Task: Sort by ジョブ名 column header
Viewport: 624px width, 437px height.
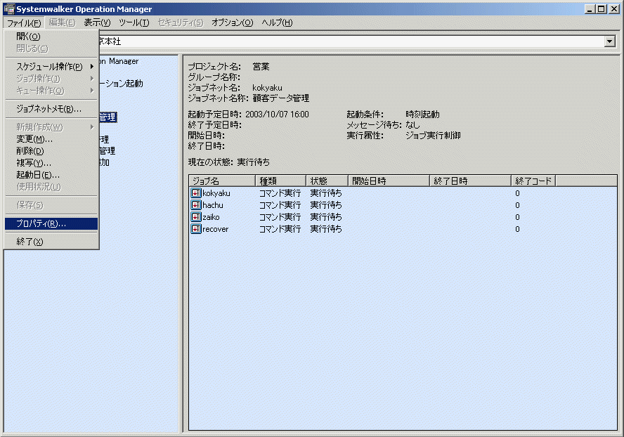Action: [x=222, y=181]
